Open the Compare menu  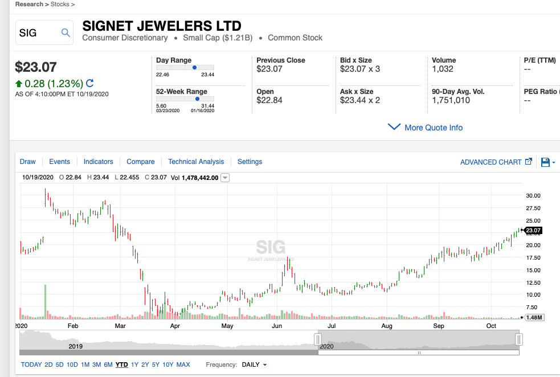coord(140,161)
